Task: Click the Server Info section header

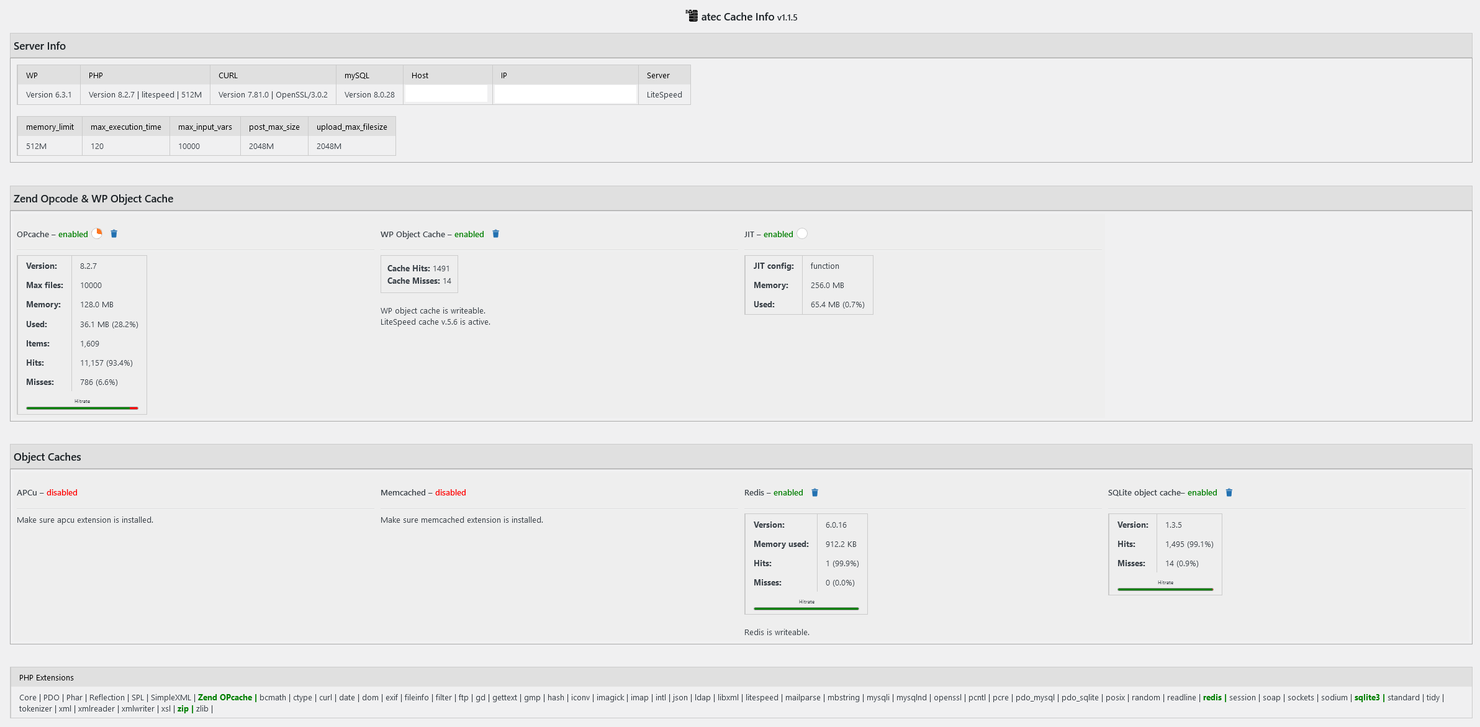Action: 40,46
